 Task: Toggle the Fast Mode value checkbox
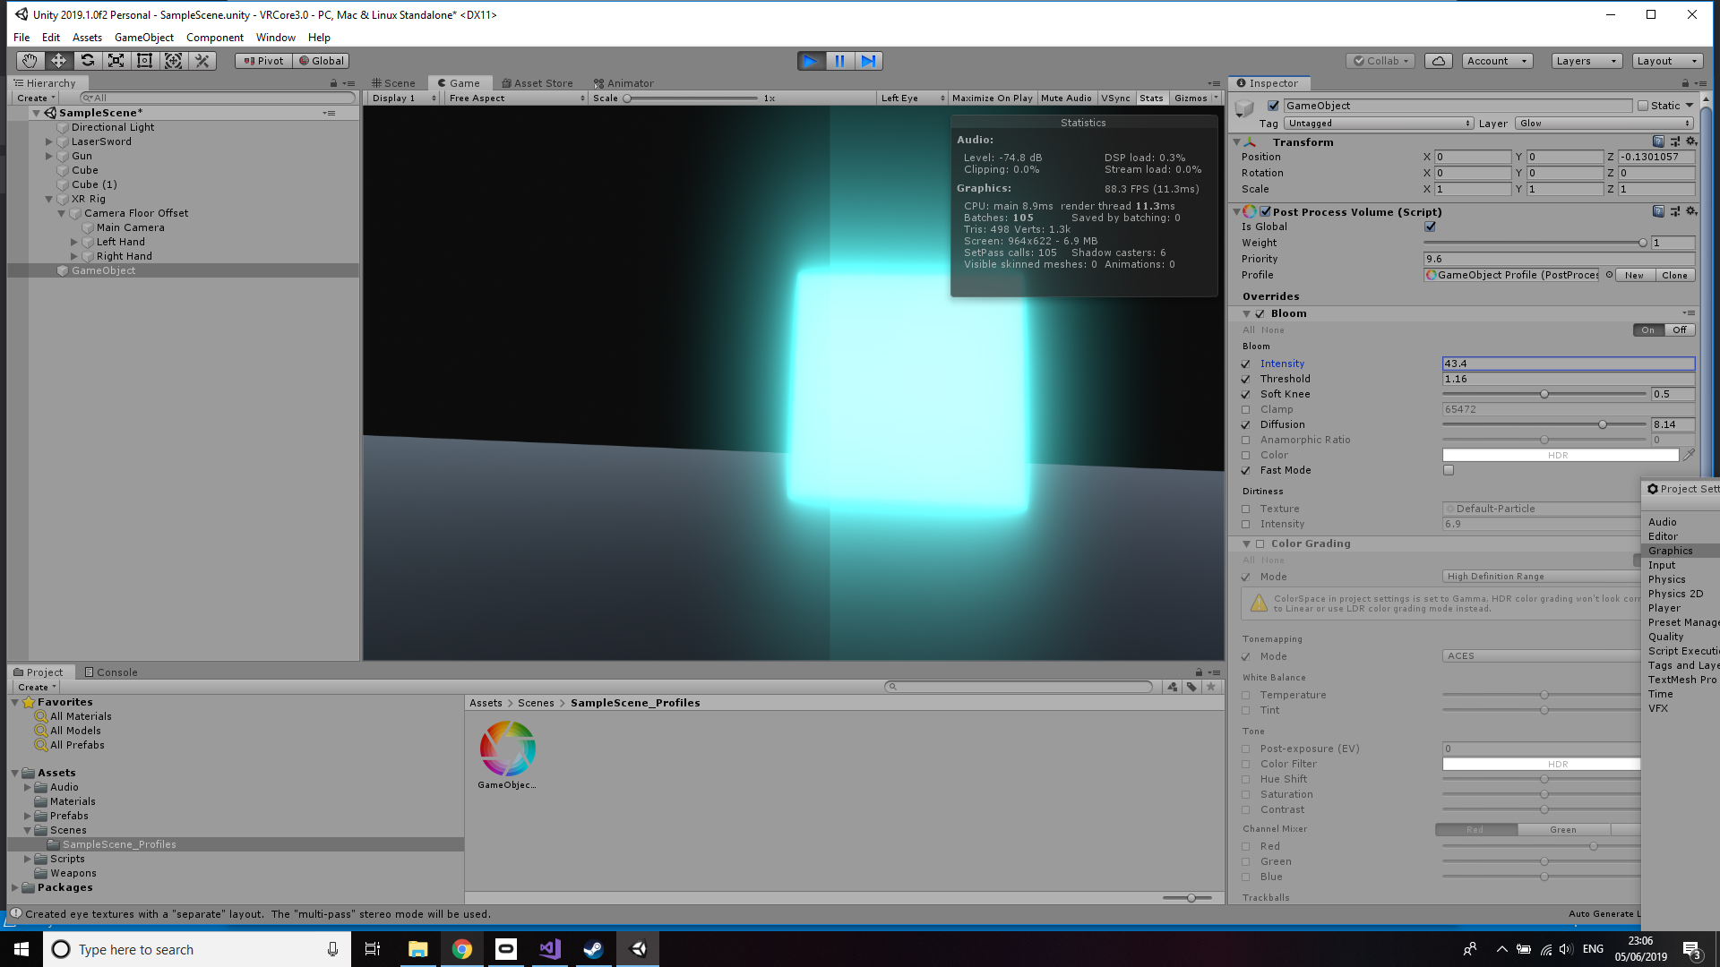[1449, 470]
